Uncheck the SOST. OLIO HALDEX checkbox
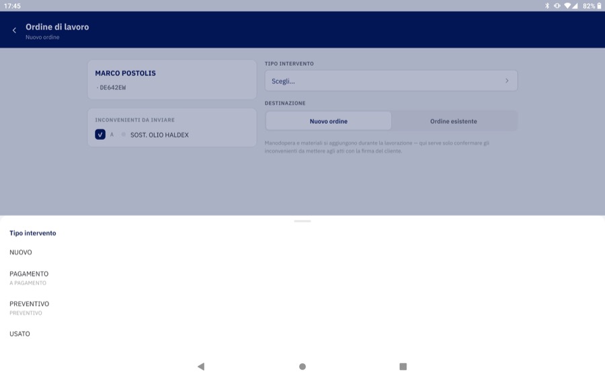 pyautogui.click(x=100, y=135)
